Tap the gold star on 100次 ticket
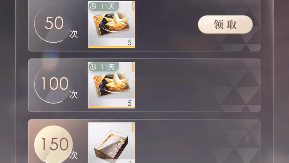The image size is (289, 163). pyautogui.click(x=117, y=82)
